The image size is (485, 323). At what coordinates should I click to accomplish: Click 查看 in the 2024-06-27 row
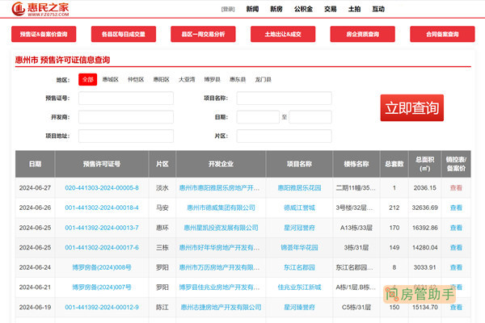tap(456, 188)
